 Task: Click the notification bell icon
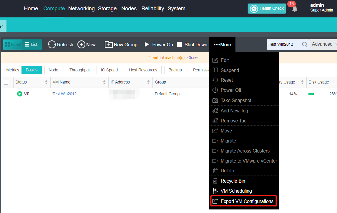[x=295, y=9]
